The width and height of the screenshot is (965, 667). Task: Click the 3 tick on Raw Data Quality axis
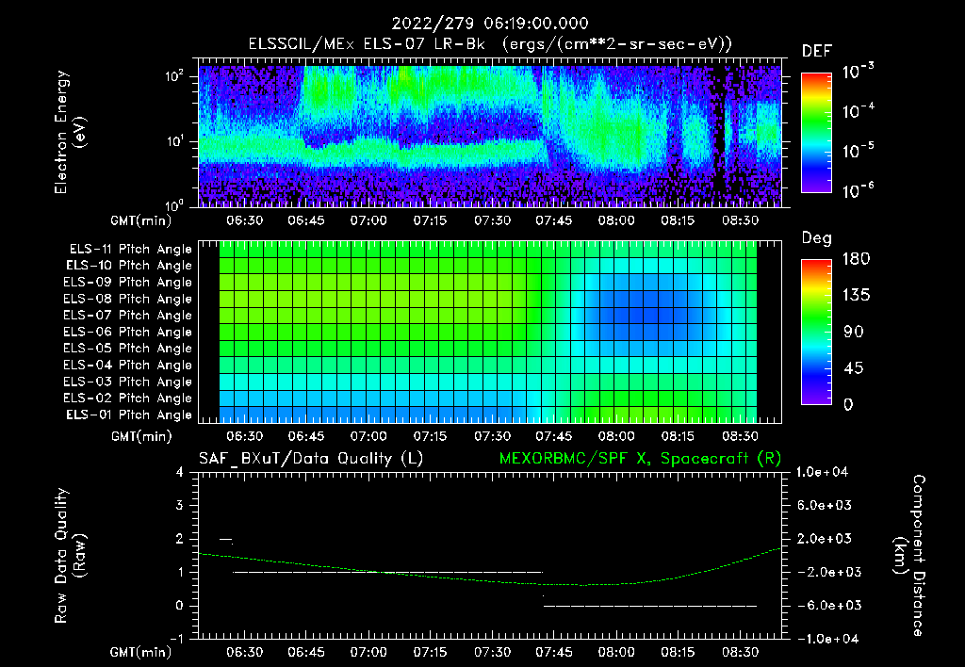click(179, 505)
